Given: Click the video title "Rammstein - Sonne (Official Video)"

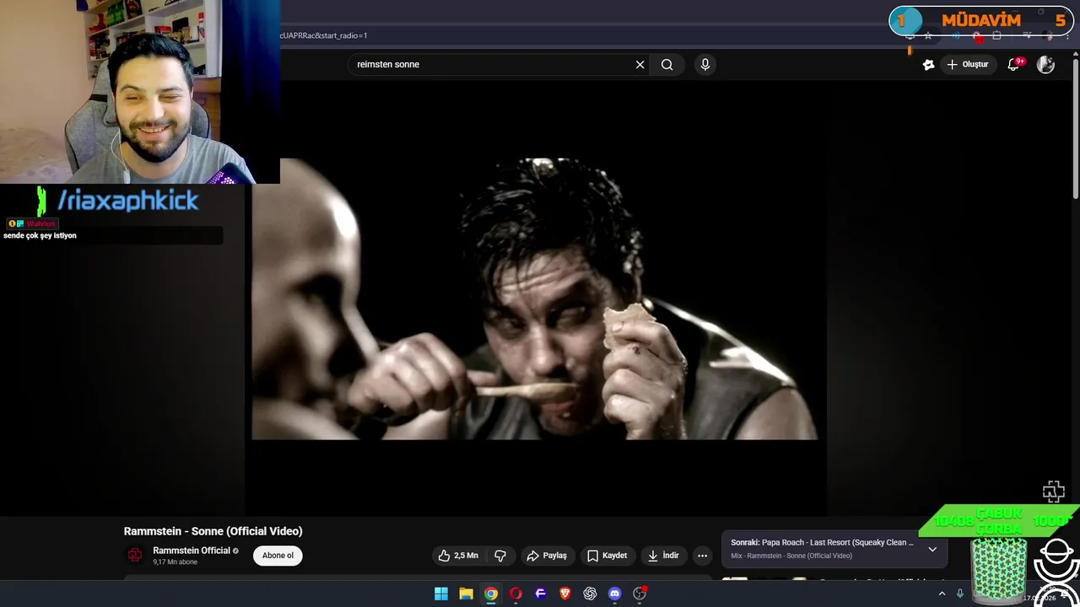Looking at the screenshot, I should click(213, 531).
